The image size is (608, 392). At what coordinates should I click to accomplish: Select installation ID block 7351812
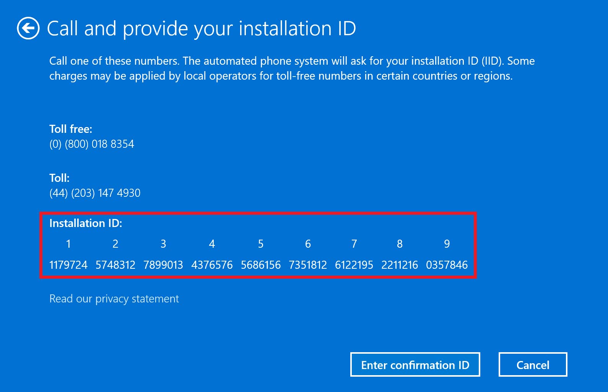pyautogui.click(x=308, y=265)
